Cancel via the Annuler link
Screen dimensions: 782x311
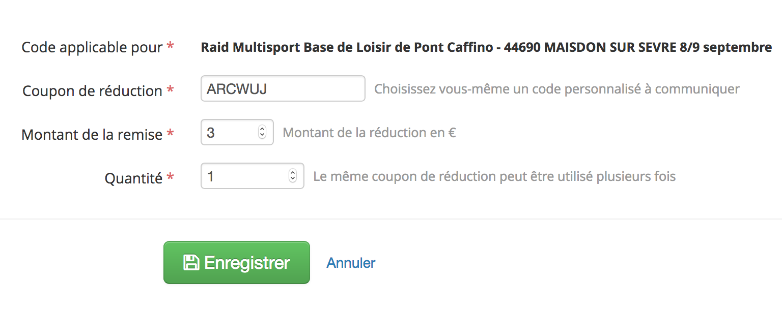(x=351, y=263)
